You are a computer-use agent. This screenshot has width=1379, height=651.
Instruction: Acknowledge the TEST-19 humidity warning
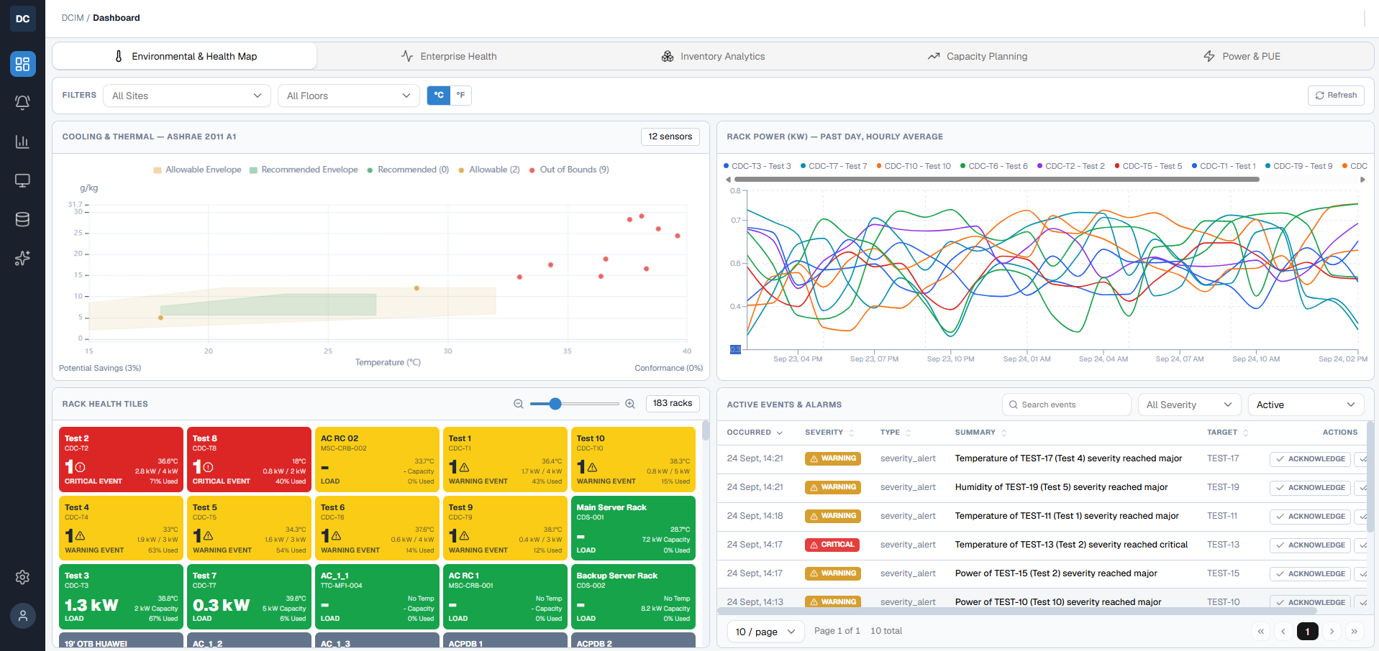[x=1310, y=487]
